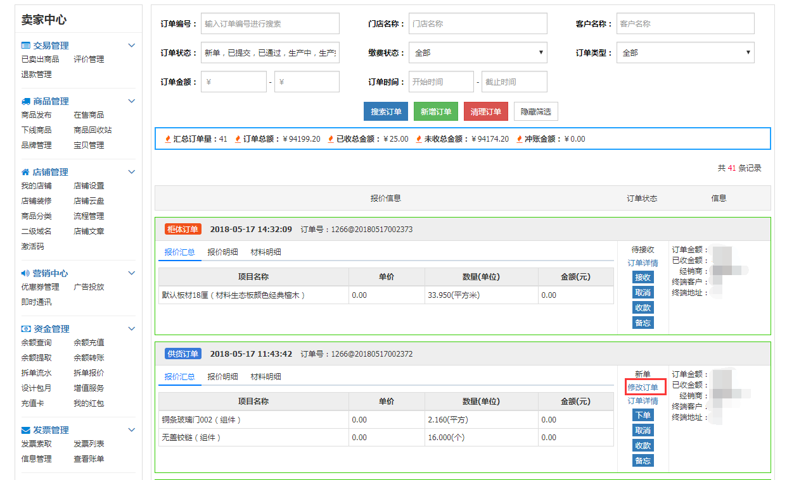Click the blue 搜索订单 button

(386, 112)
